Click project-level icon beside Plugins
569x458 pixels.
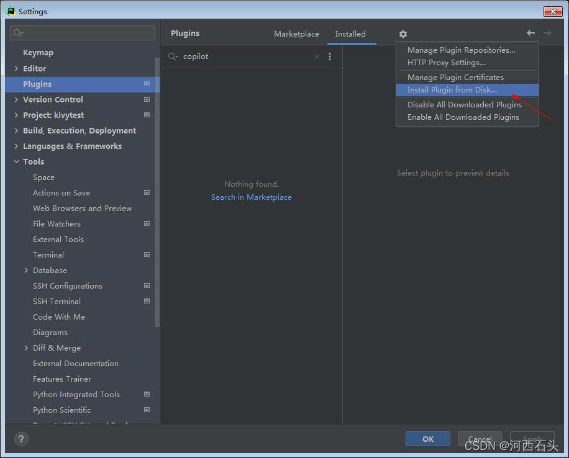tap(147, 84)
